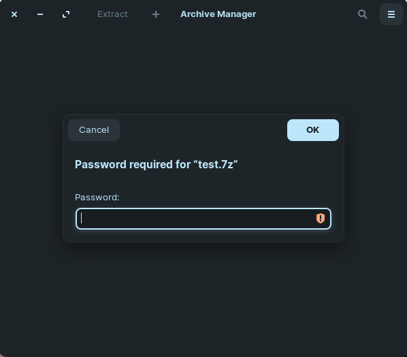Click the plus icon to add files
Image resolution: width=407 pixels, height=357 pixels.
click(x=156, y=14)
